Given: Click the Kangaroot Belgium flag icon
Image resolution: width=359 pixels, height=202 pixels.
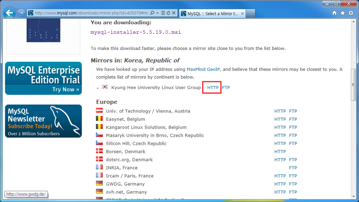Looking at the screenshot, I should pyautogui.click(x=99, y=126).
